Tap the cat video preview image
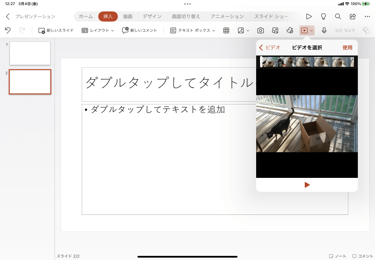This screenshot has width=375, height=260. click(307, 124)
